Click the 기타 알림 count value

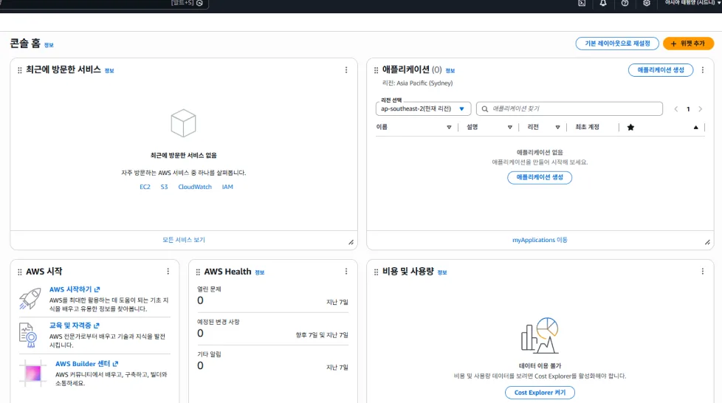click(200, 365)
